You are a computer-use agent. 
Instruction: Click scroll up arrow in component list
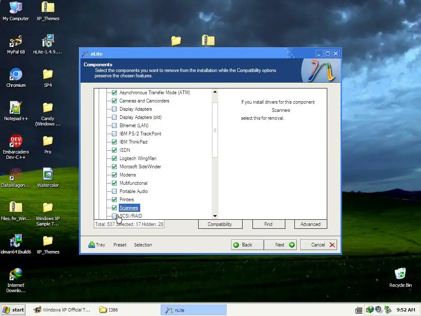click(215, 92)
